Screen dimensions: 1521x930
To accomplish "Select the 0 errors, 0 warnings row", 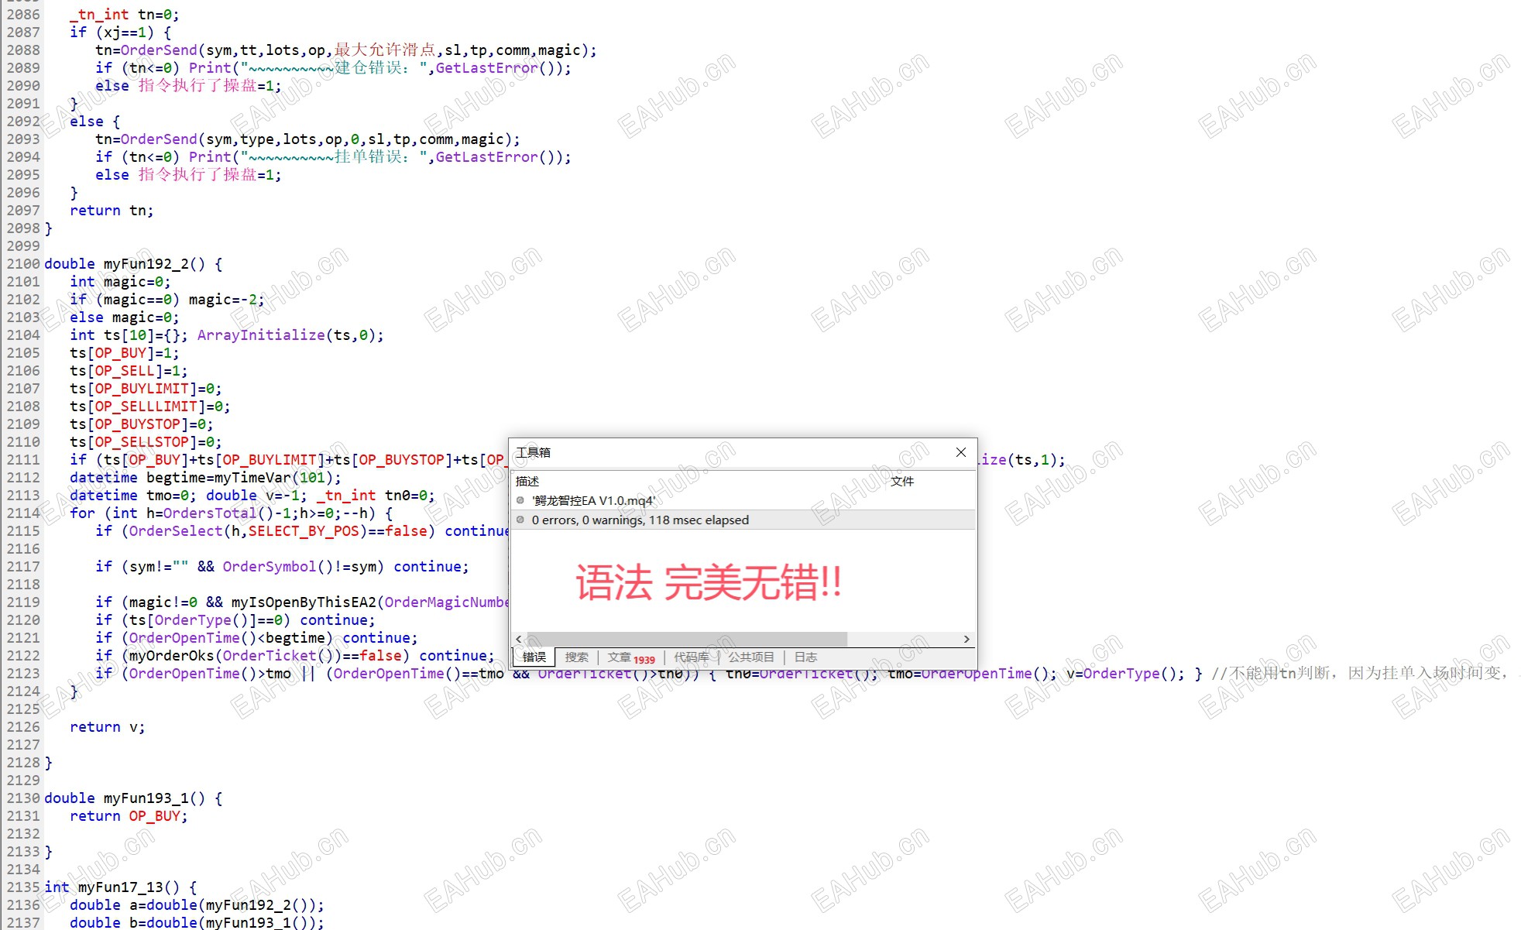I will 640,520.
